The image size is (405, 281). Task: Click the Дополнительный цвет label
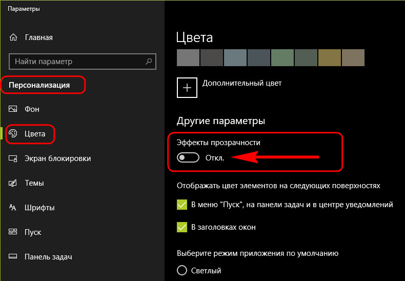point(242,83)
